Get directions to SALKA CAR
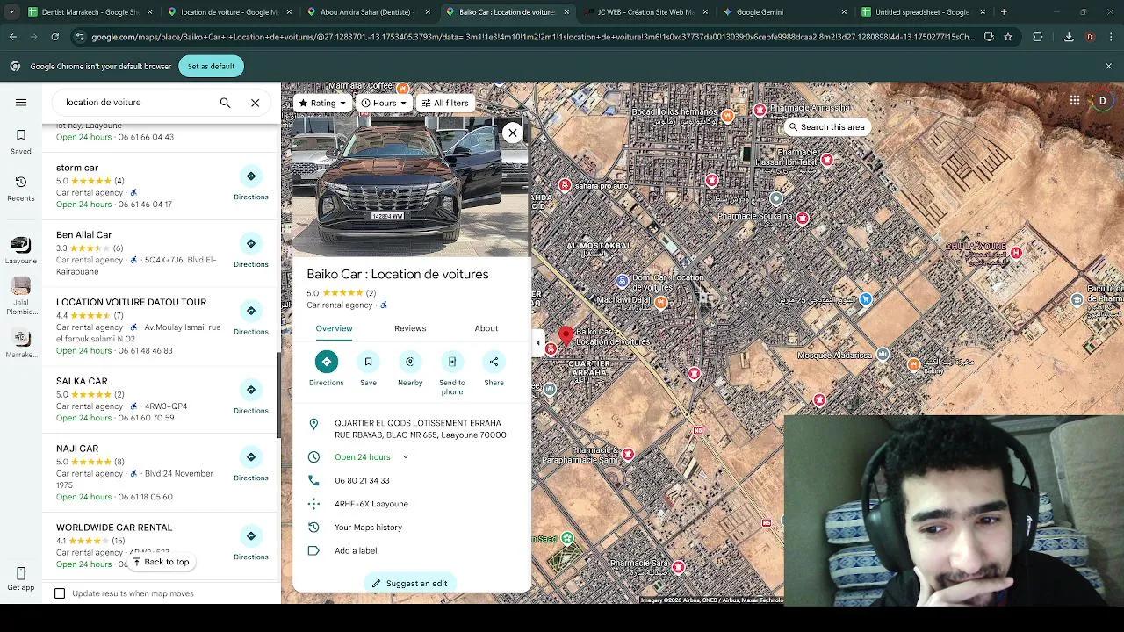Viewport: 1124px width, 632px height. [250, 397]
